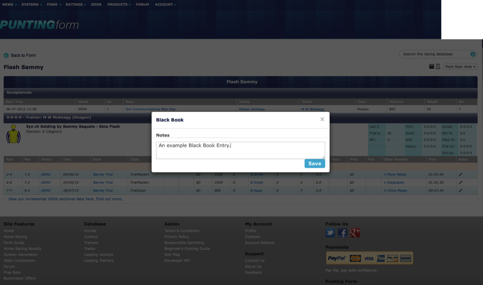Open the Google Plus follow icon
Screen dimensions: 483x285
click(355, 233)
